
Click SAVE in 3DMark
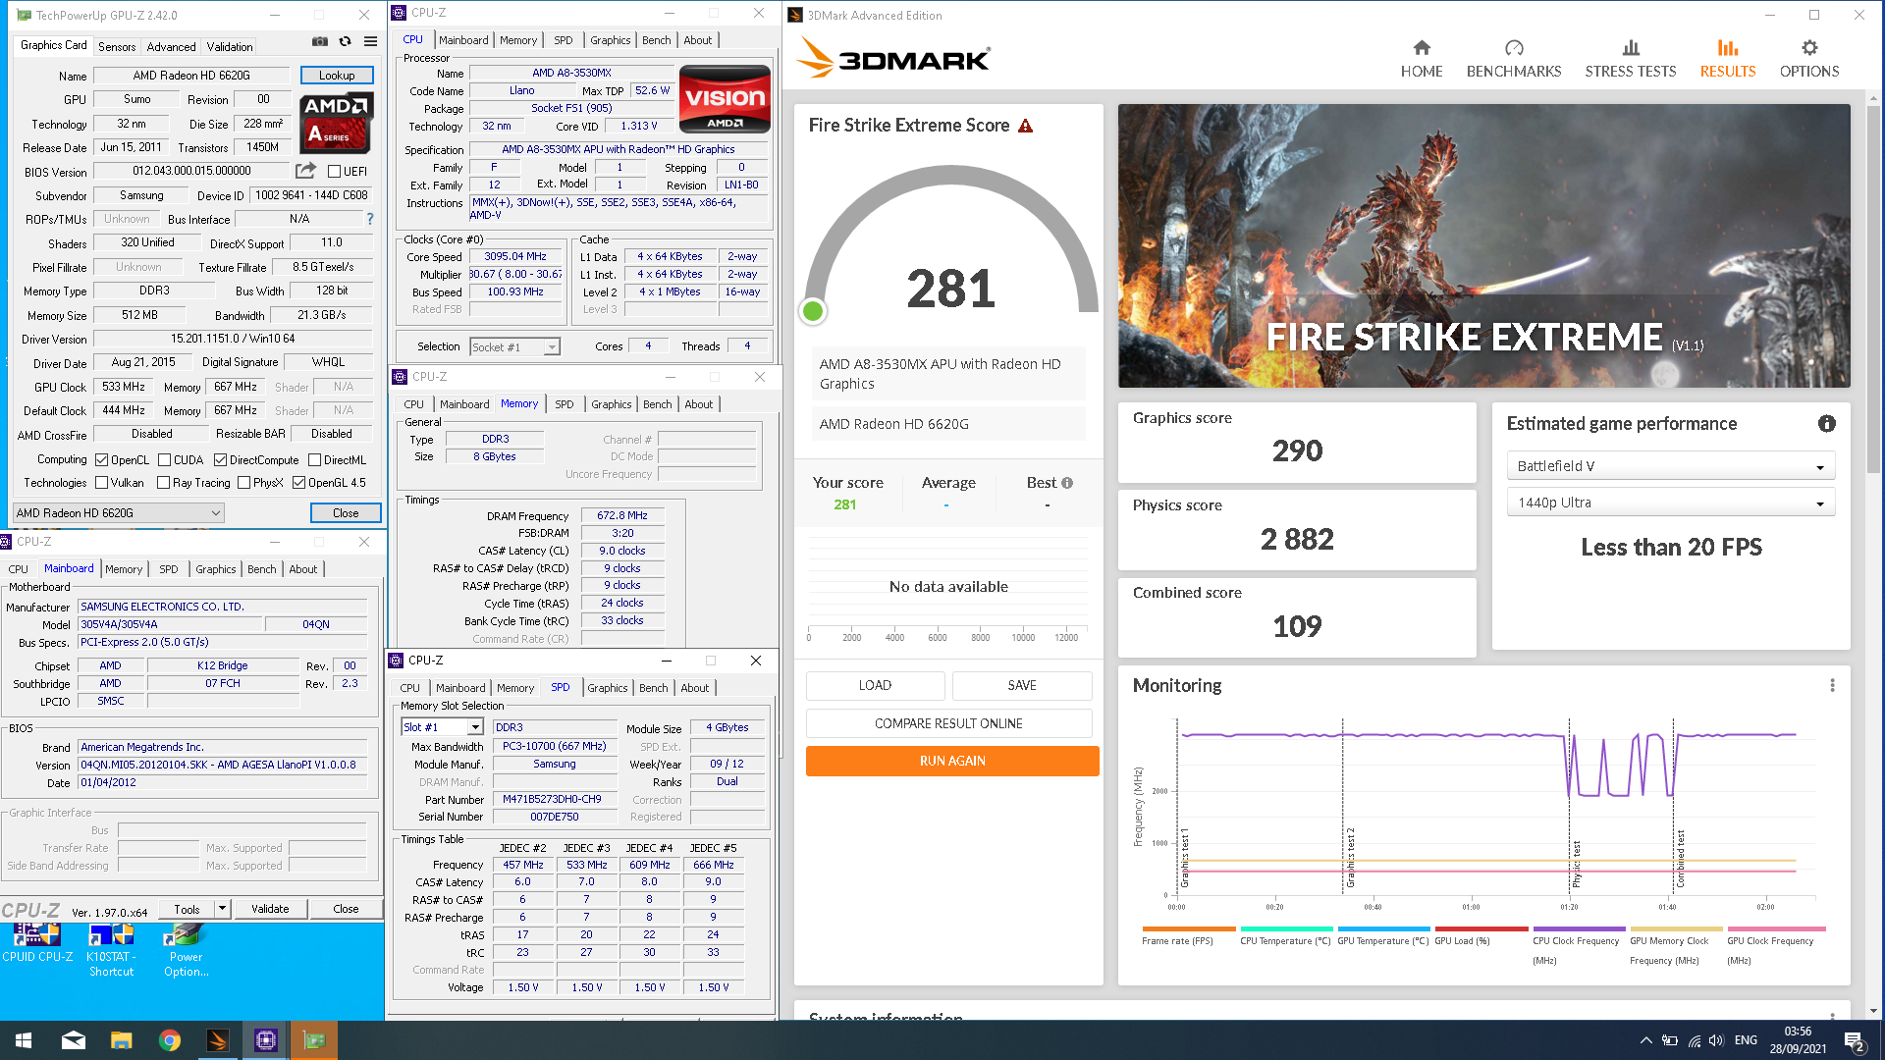[x=1022, y=685]
